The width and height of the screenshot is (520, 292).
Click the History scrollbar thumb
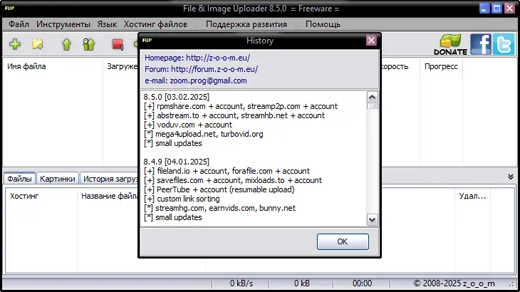point(372,106)
